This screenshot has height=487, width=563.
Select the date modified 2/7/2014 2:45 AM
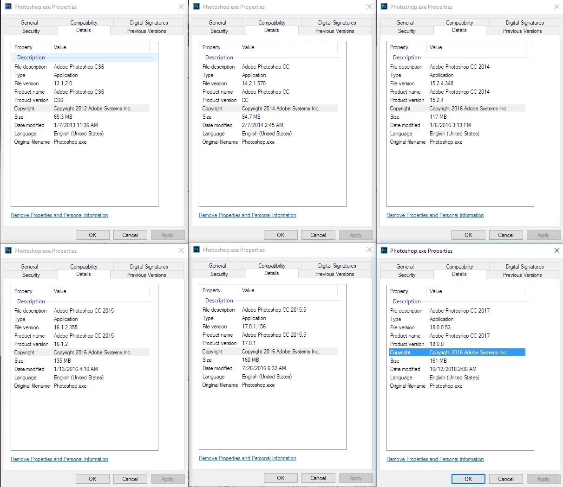[262, 125]
